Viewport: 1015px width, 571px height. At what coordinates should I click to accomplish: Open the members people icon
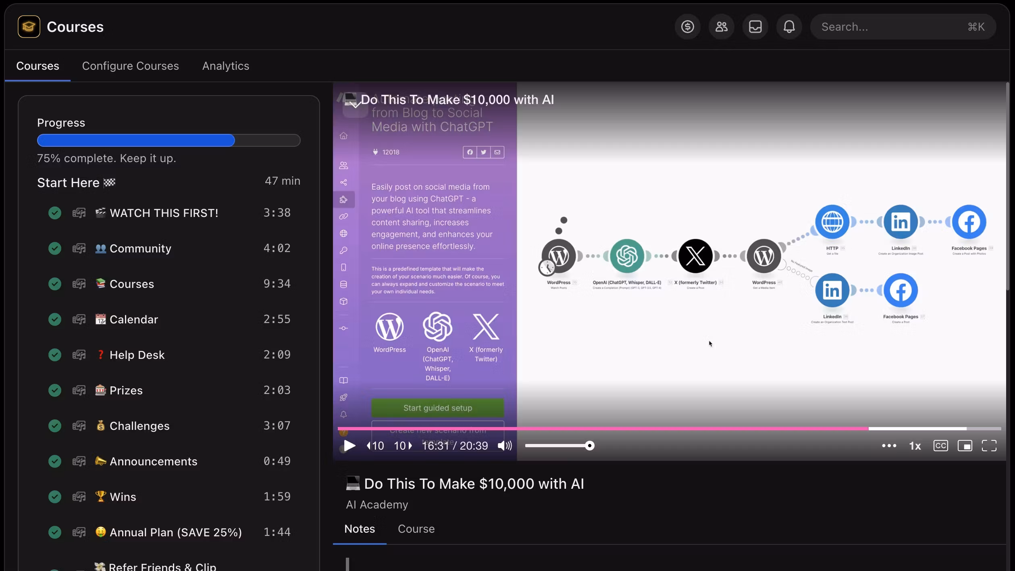[x=721, y=27]
